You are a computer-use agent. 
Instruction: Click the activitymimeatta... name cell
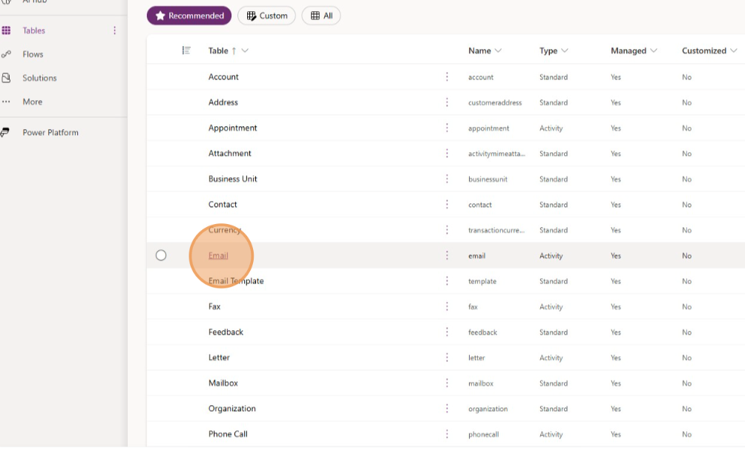click(x=496, y=154)
